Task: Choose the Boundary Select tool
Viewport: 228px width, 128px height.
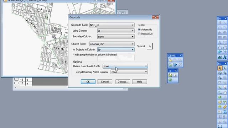Action: point(220,78)
